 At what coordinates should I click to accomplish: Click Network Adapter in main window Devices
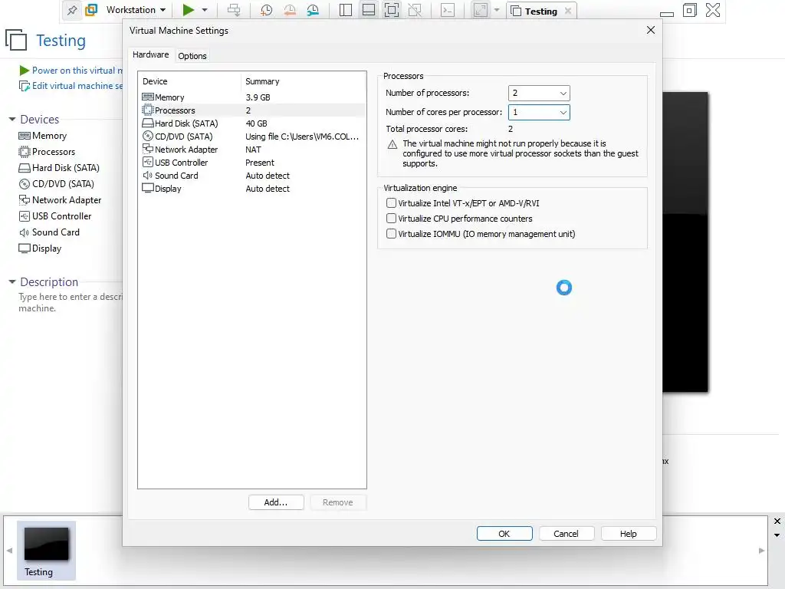[60, 200]
